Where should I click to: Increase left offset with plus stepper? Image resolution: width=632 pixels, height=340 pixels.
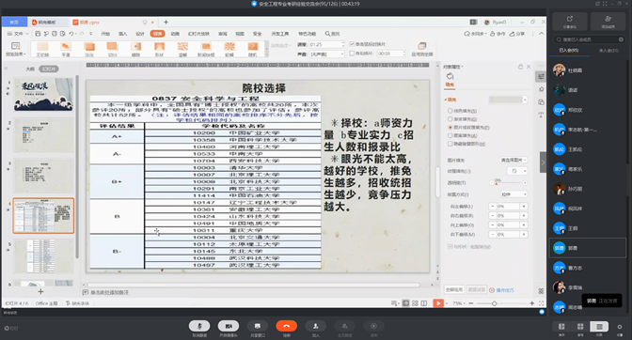click(x=524, y=206)
